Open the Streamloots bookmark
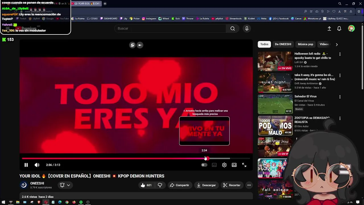Viewport: 364px width, 205px height. click(x=233, y=19)
